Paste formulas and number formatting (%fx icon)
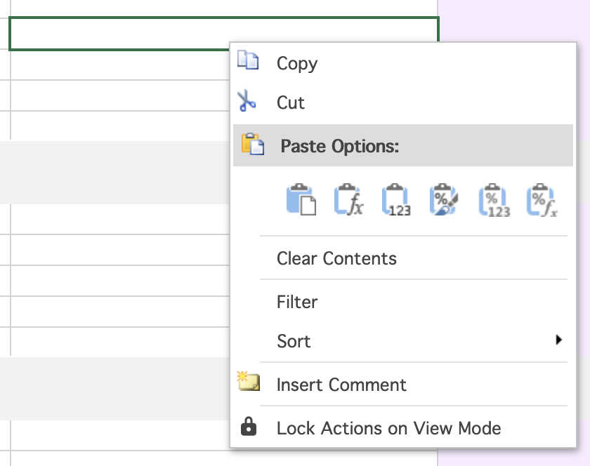Screen dimensions: 590x466 click(542, 201)
